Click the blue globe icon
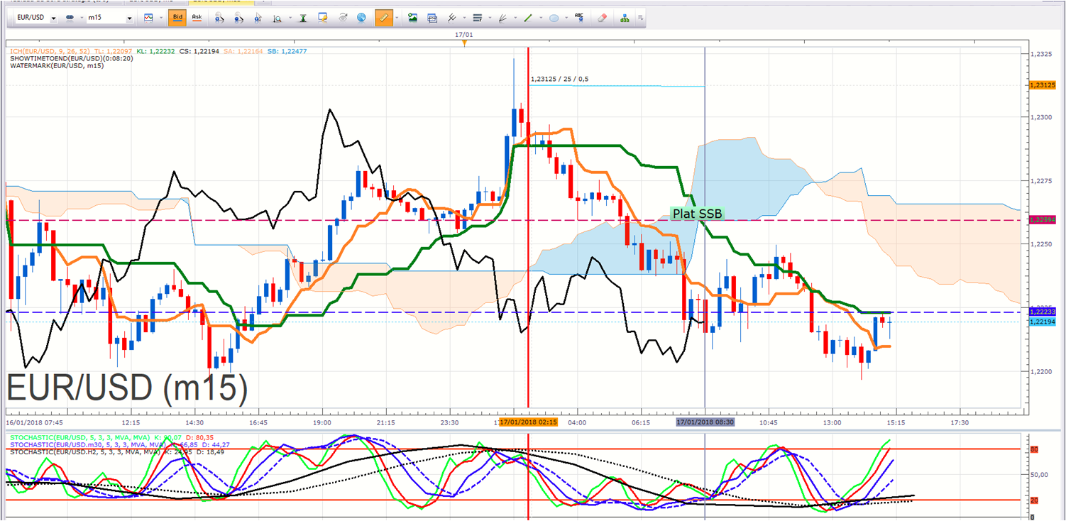 (362, 18)
